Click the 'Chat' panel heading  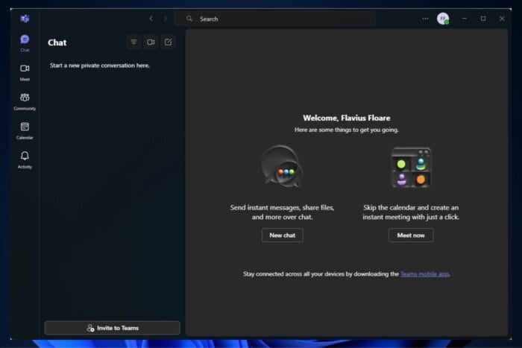click(x=57, y=42)
